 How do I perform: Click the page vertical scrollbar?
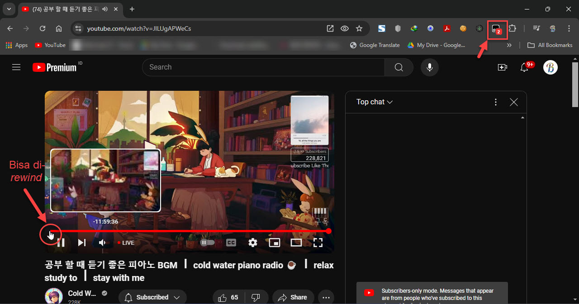(x=575, y=85)
